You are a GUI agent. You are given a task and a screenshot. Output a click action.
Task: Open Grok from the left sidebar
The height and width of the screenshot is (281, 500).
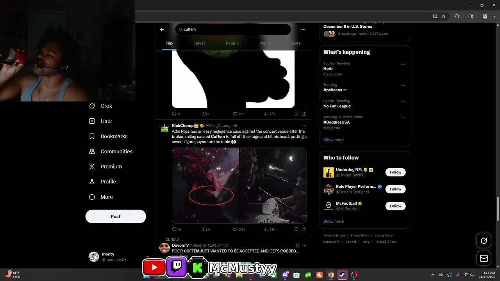pyautogui.click(x=101, y=106)
